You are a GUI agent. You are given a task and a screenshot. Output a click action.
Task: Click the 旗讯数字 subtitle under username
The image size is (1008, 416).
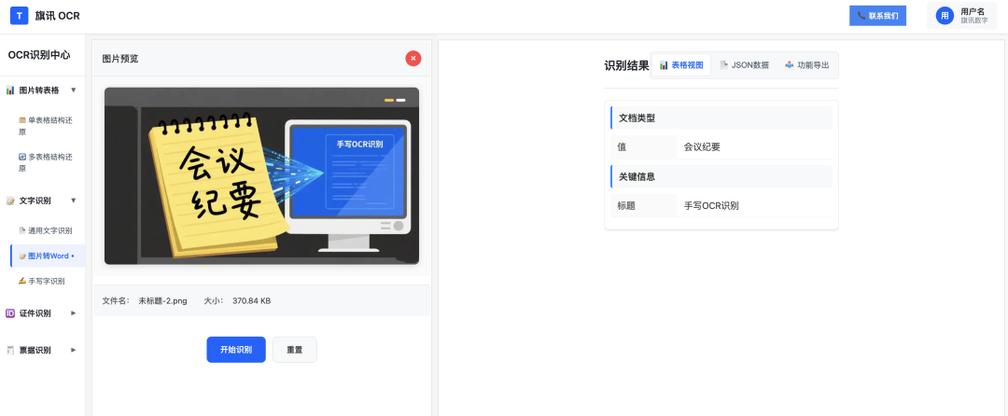tap(974, 21)
